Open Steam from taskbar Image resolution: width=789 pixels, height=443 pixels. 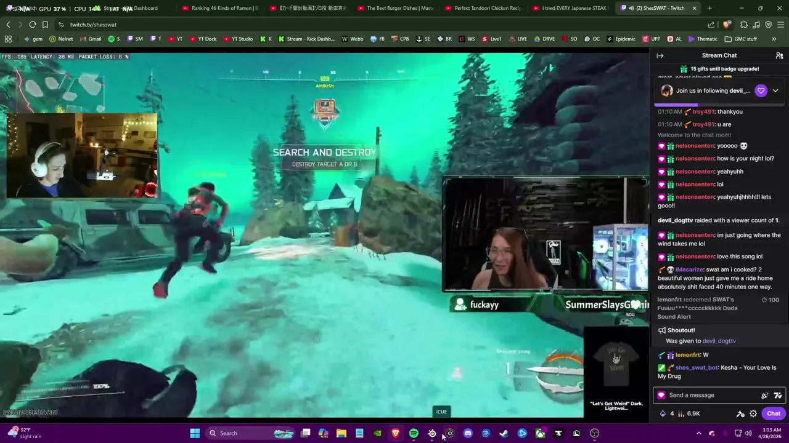[504, 433]
